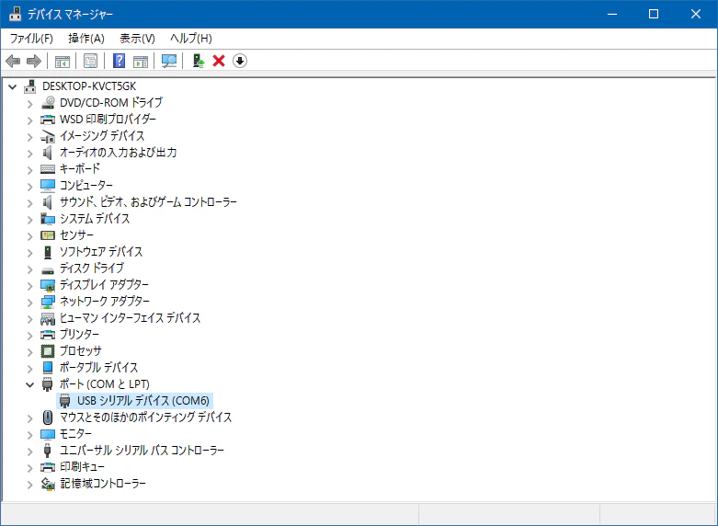Click the センサー sensor icon
This screenshot has width=718, height=526.
tap(48, 235)
